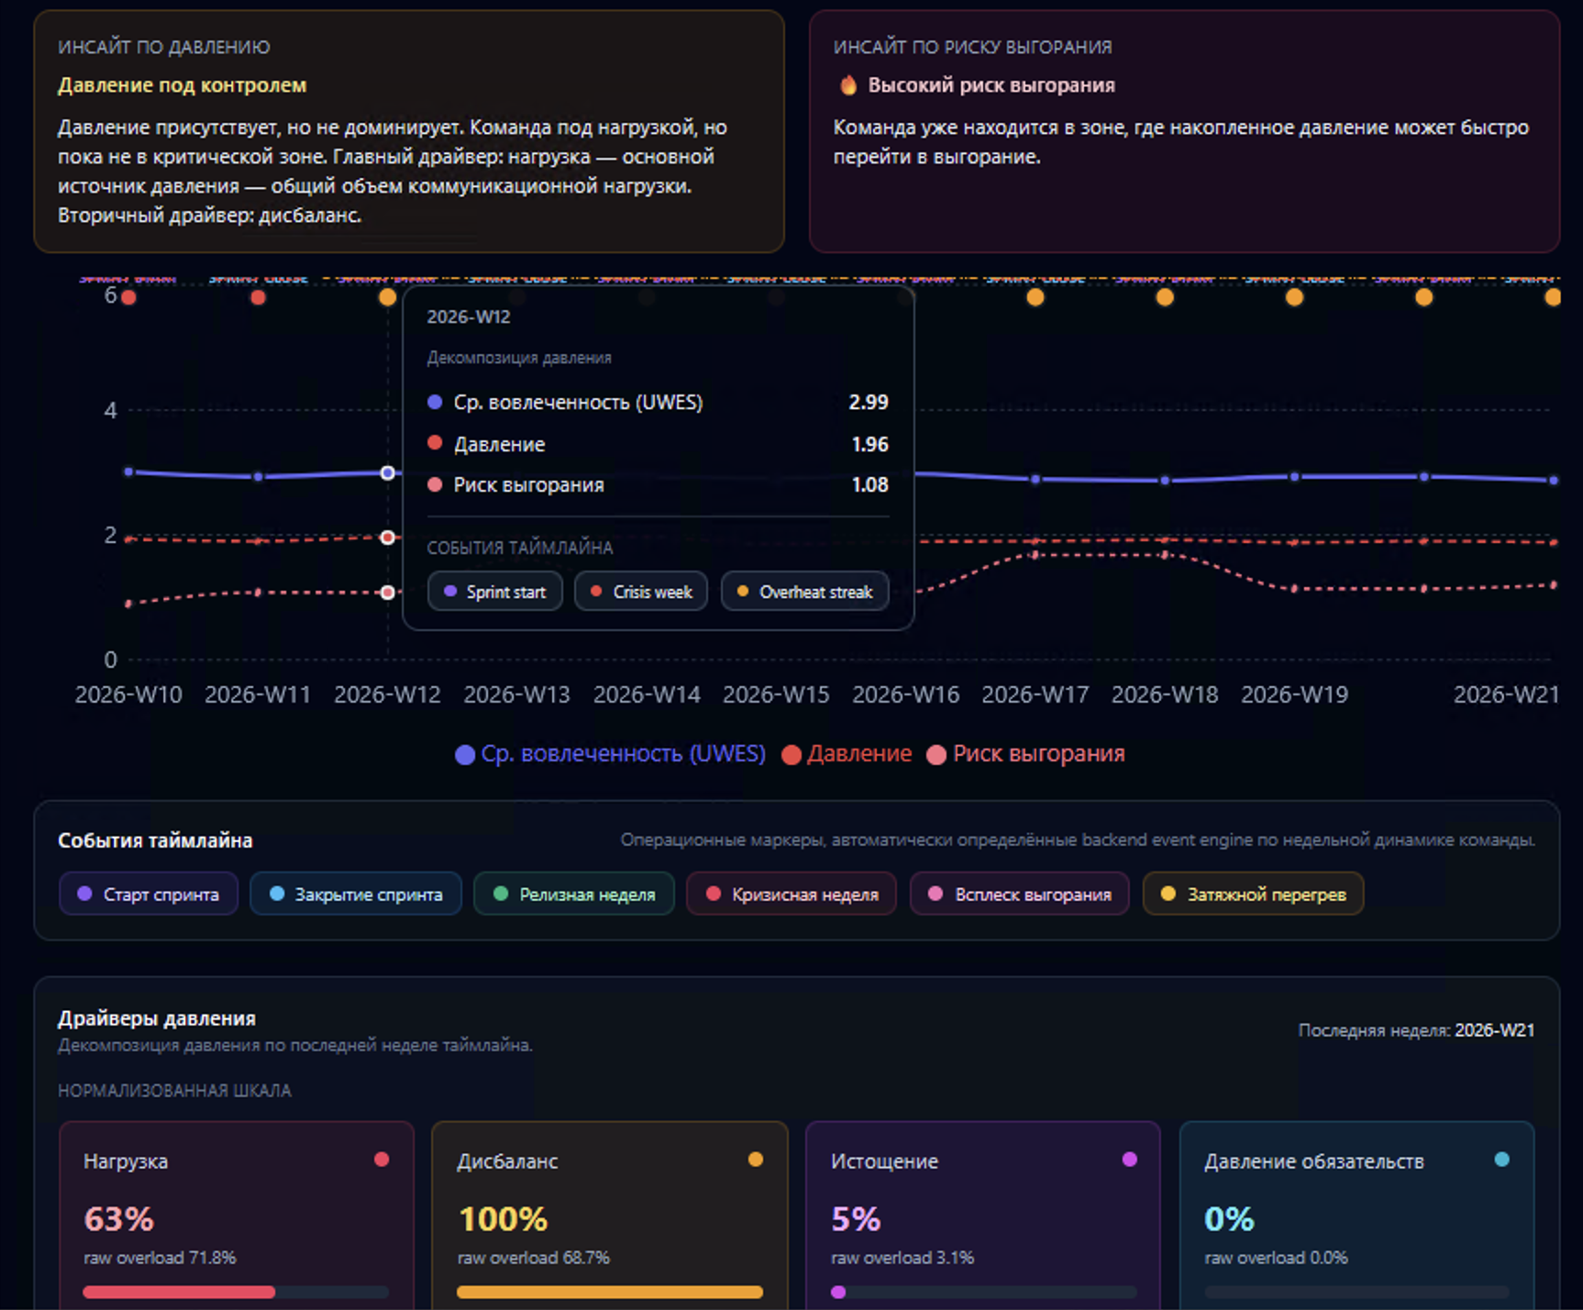Viewport: 1583px width, 1310px height.
Task: Click the purple dot on Истощение card
Action: (1130, 1160)
